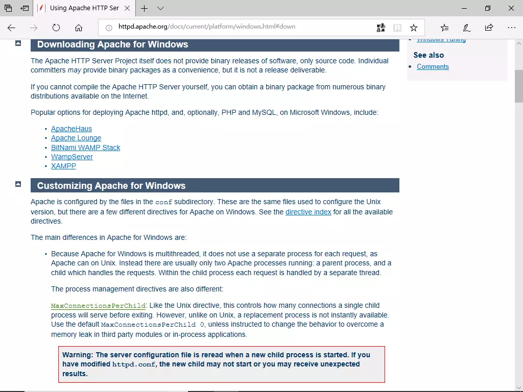Screen dimensions: 523x392
Task: Click the forward navigation arrow
Action: [x=34, y=28]
